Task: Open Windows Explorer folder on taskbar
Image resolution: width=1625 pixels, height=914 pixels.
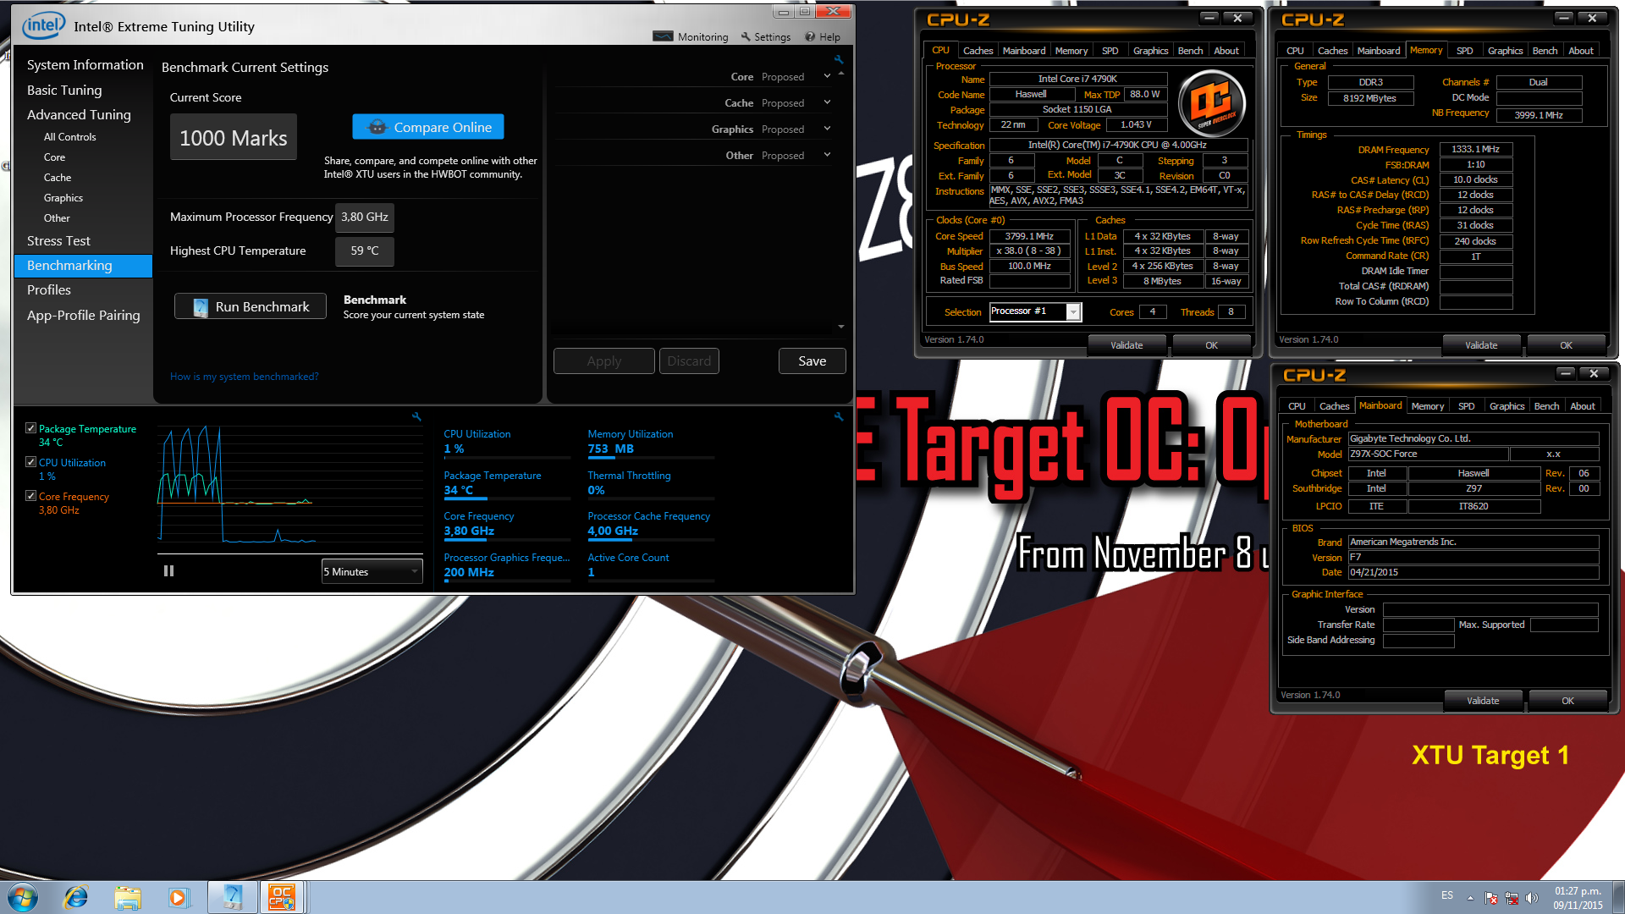Action: coord(128,897)
